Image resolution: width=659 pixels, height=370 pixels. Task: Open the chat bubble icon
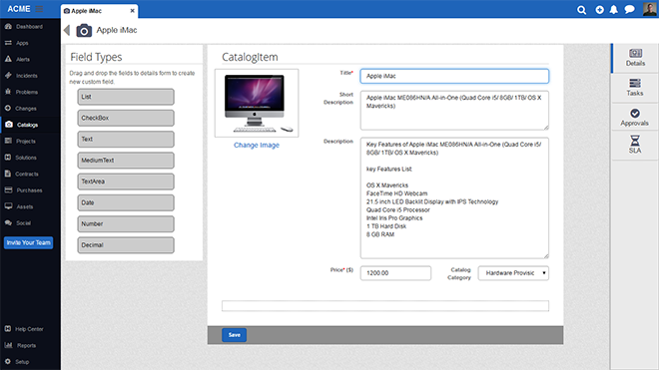click(630, 9)
